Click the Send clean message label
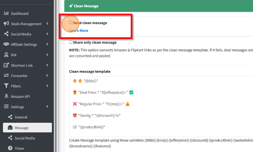This screenshot has width=253, height=152. (90, 23)
